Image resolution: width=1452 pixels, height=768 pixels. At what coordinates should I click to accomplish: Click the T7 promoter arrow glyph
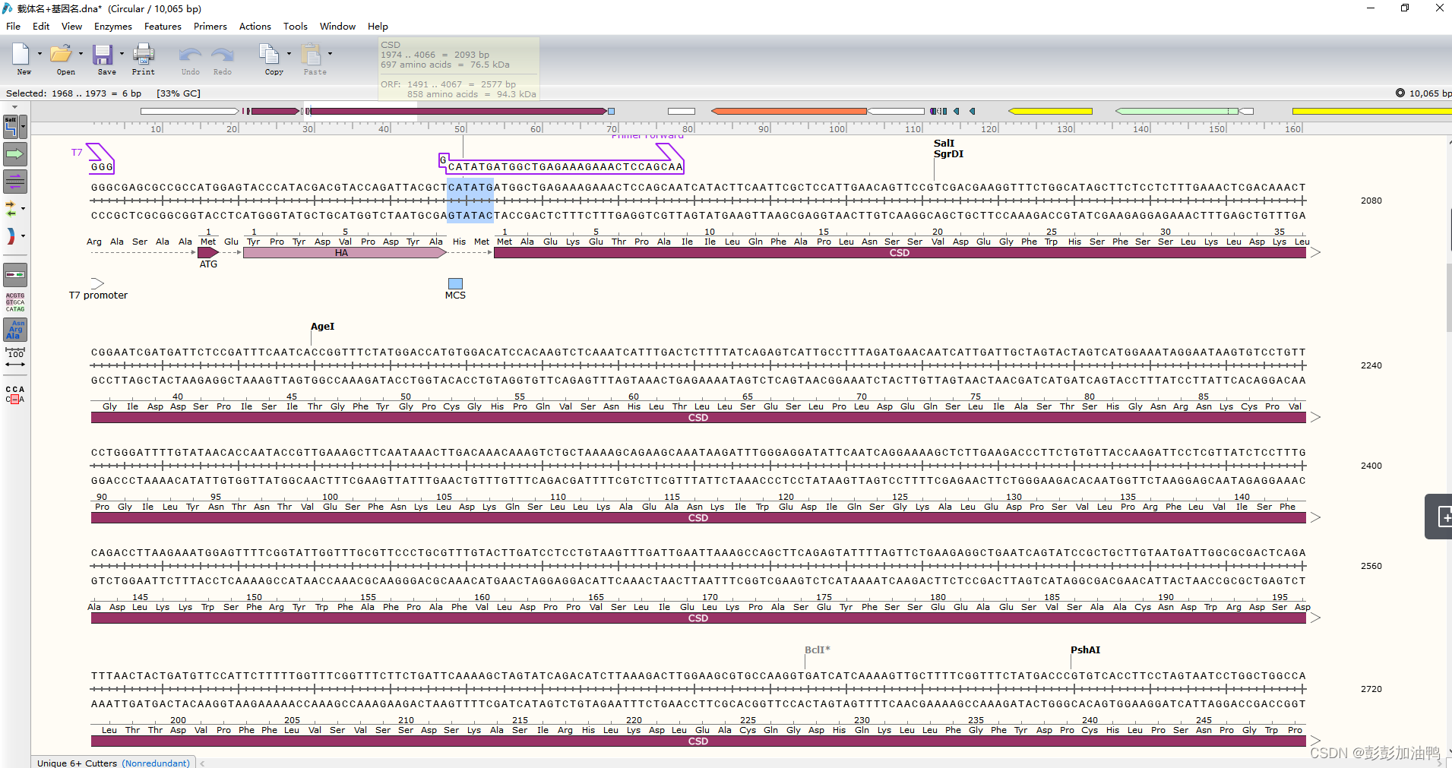pos(98,283)
